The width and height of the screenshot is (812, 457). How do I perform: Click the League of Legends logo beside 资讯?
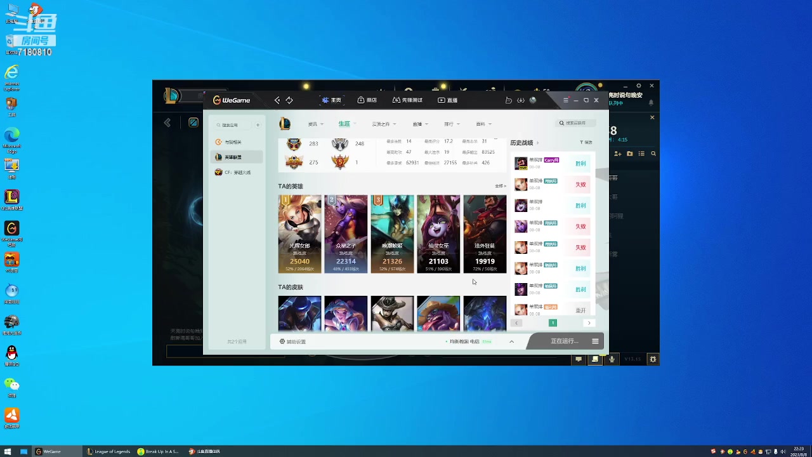tap(285, 124)
